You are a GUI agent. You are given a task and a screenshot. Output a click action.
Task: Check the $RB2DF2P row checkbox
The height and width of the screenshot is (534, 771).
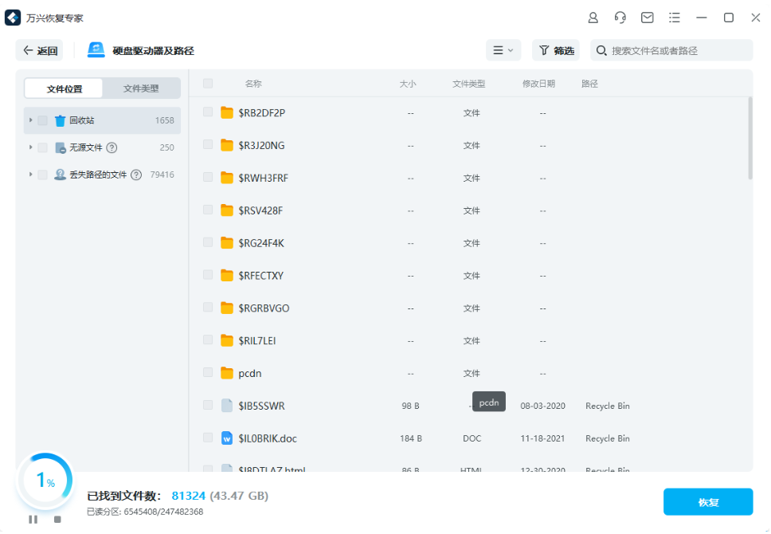208,112
